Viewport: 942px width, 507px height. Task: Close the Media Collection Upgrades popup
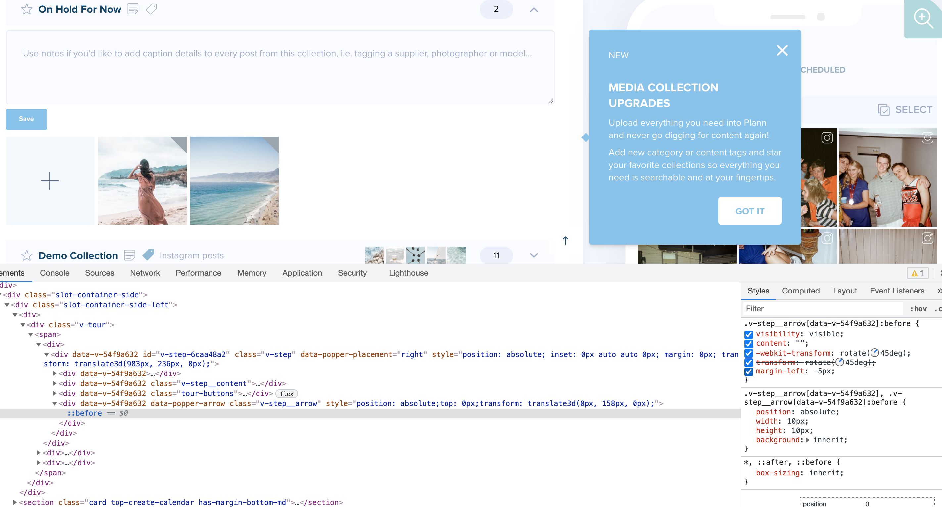coord(782,51)
